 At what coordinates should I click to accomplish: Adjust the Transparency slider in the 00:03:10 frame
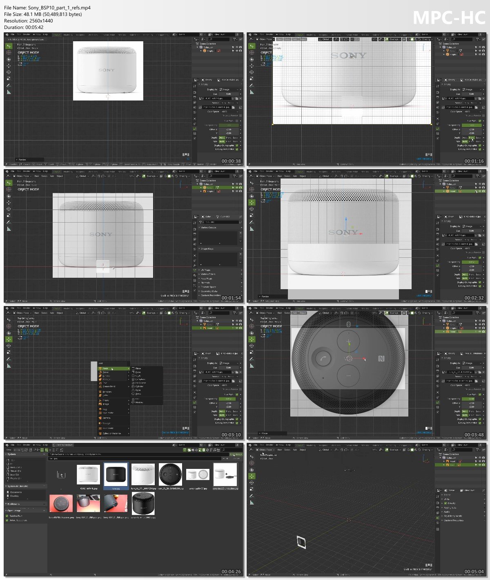coord(229,399)
